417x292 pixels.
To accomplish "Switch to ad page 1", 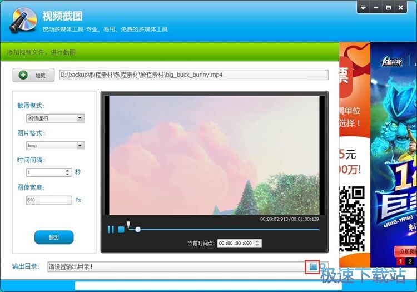I will [400, 261].
